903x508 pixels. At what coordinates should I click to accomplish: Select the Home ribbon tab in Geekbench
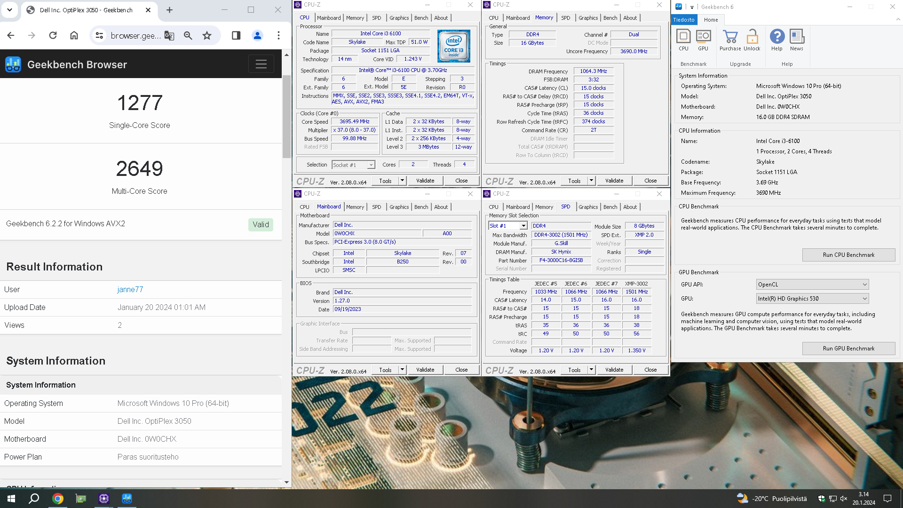[711, 20]
